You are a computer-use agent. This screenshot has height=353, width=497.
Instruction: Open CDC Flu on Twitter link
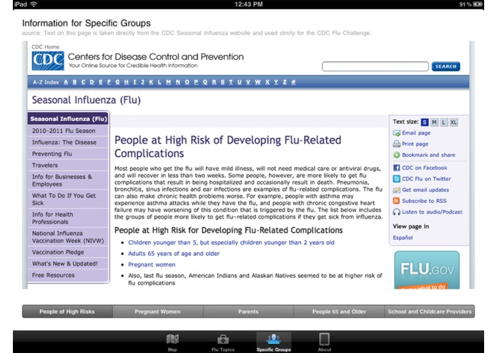pyautogui.click(x=426, y=179)
